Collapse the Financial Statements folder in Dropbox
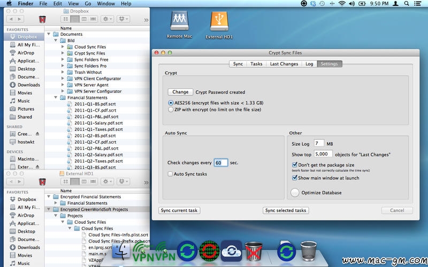The height and width of the screenshot is (267, 428). coord(56,98)
